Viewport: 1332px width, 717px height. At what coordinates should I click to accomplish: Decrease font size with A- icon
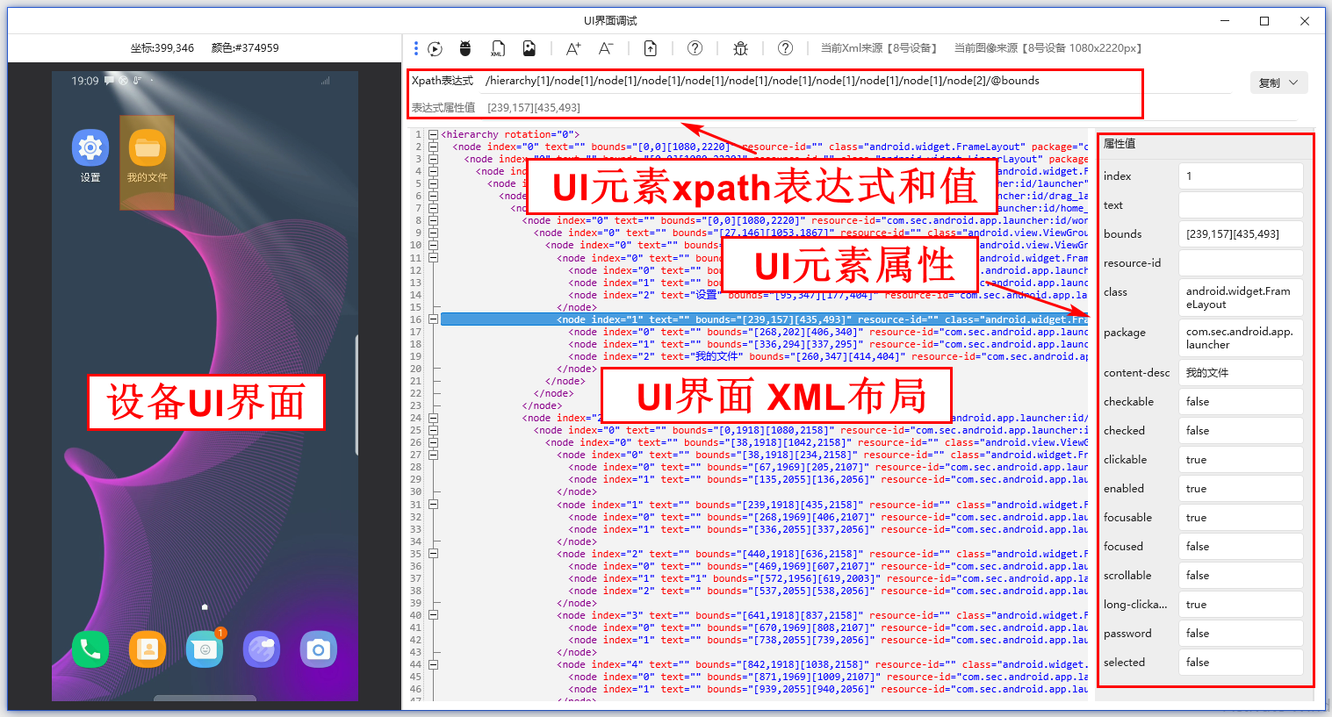click(x=606, y=48)
